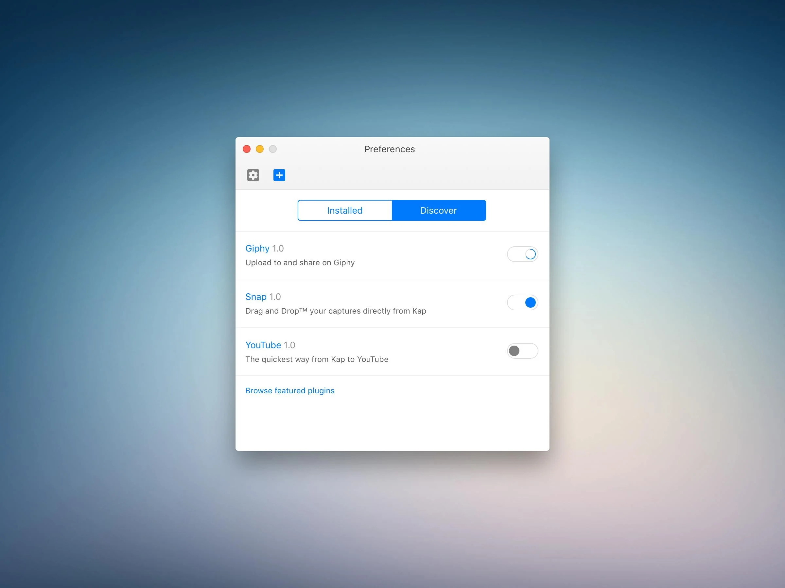Select the Discover tab
The height and width of the screenshot is (588, 785).
pos(439,210)
